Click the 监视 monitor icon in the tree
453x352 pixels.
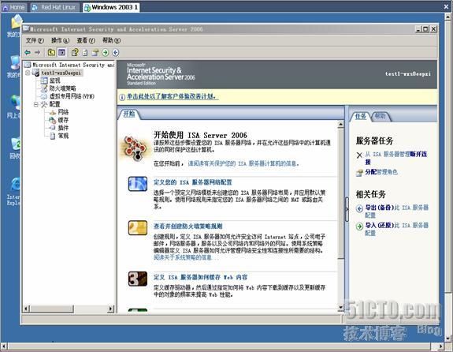point(44,81)
